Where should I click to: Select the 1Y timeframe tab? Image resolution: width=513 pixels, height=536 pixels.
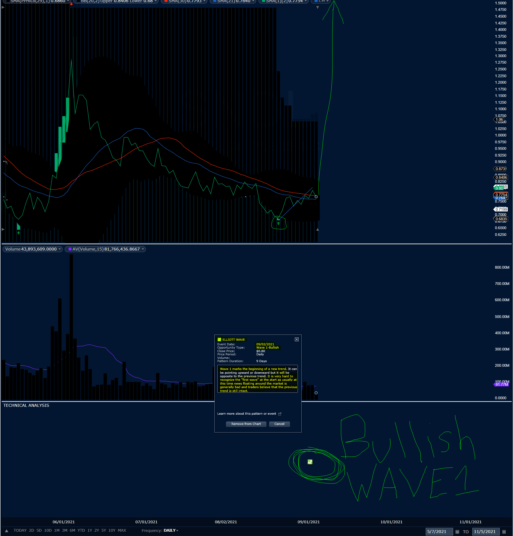click(x=90, y=530)
